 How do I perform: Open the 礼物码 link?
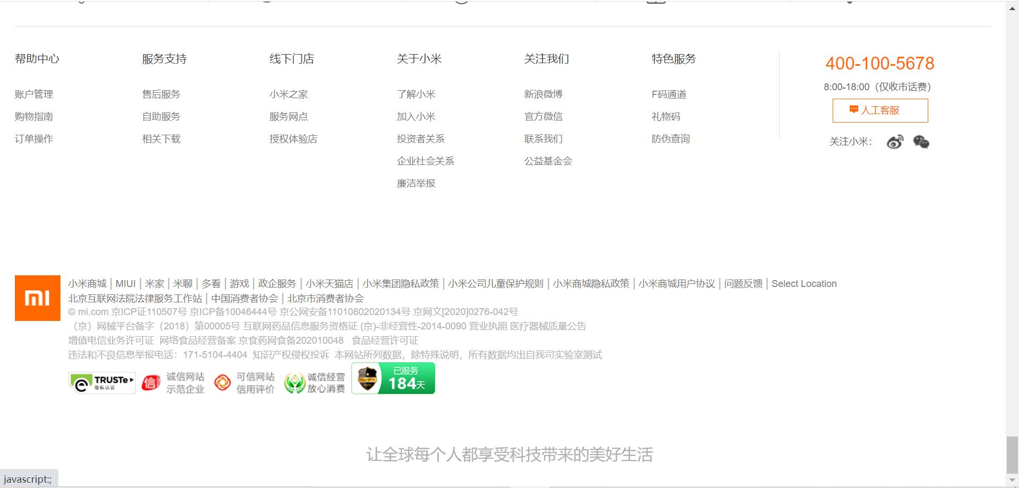pos(666,117)
